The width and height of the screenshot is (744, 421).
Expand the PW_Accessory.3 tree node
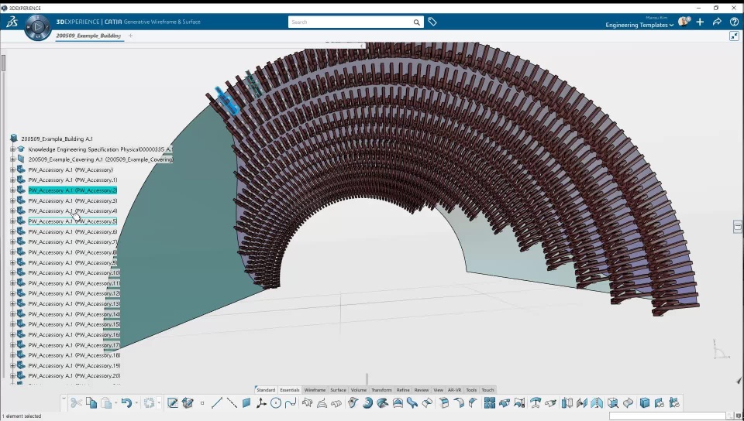(x=12, y=200)
